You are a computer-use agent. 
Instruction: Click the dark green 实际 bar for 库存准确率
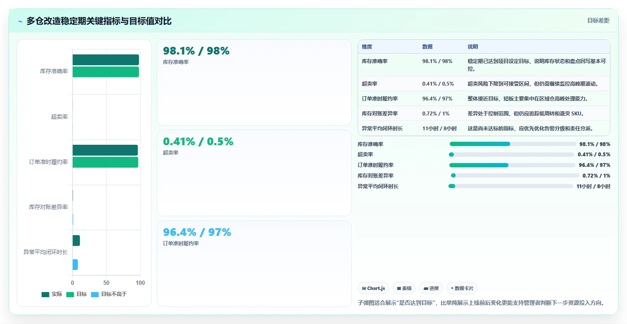point(106,60)
